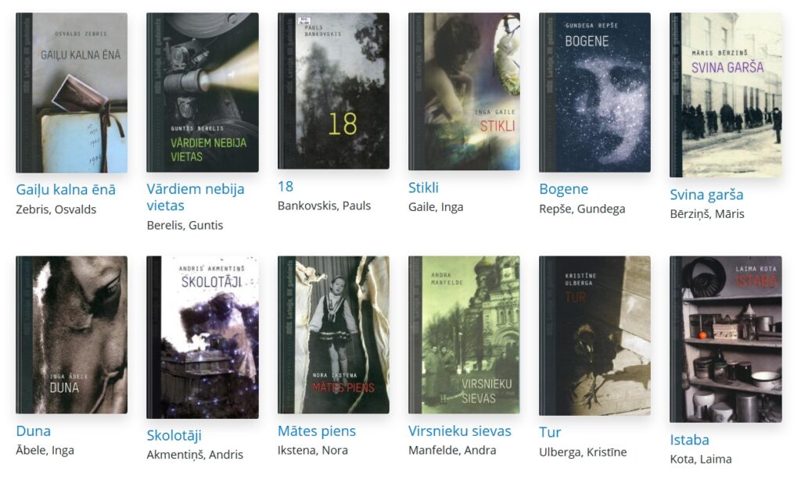Select the Duna horse cover thumbnail
801x479 pixels.
(x=71, y=334)
